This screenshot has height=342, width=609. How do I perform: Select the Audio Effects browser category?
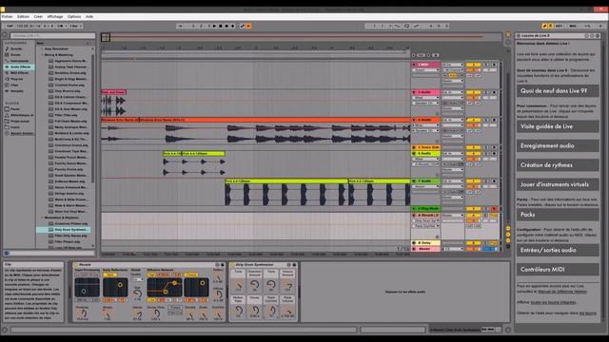coord(20,67)
